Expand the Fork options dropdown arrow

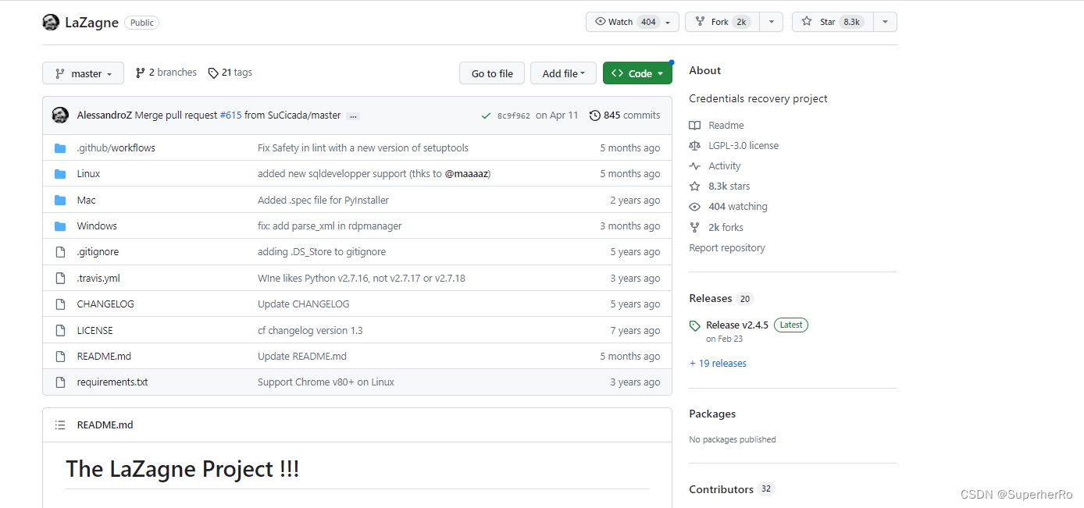tap(770, 22)
